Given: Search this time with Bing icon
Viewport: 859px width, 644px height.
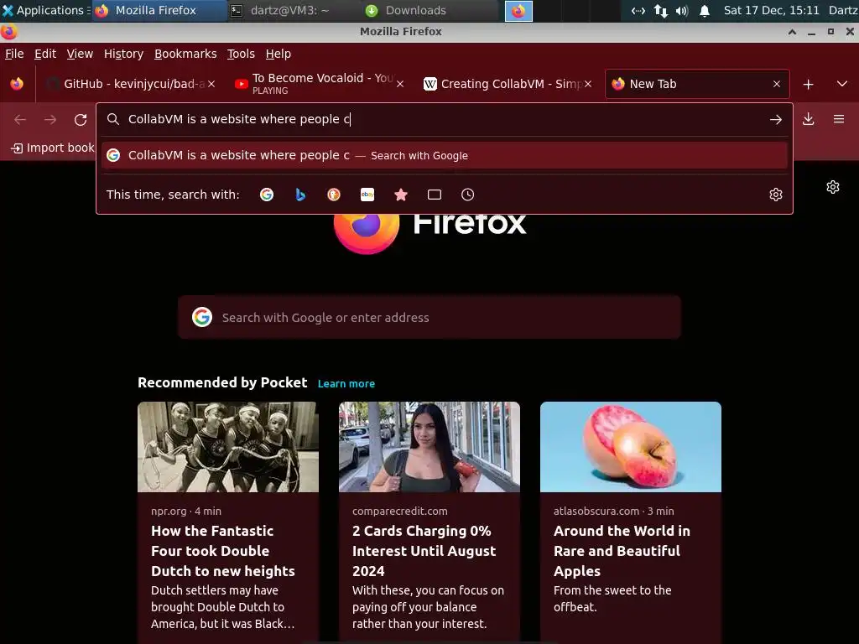Looking at the screenshot, I should [300, 195].
